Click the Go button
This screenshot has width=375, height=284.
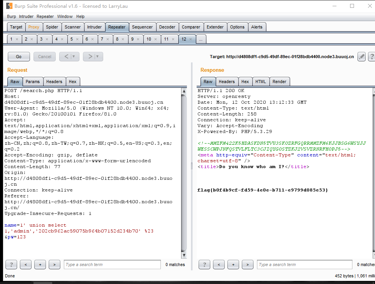[x=19, y=57]
